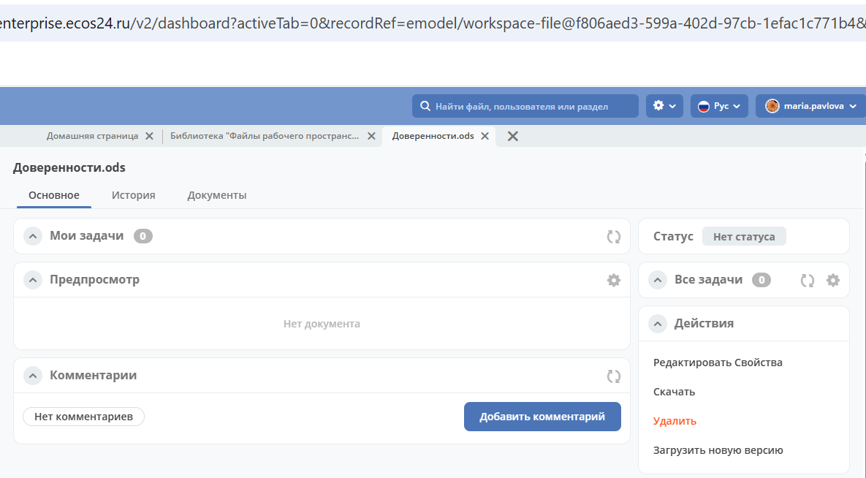Switch to the Документы tab
Screen dimensions: 866x478
click(x=216, y=195)
